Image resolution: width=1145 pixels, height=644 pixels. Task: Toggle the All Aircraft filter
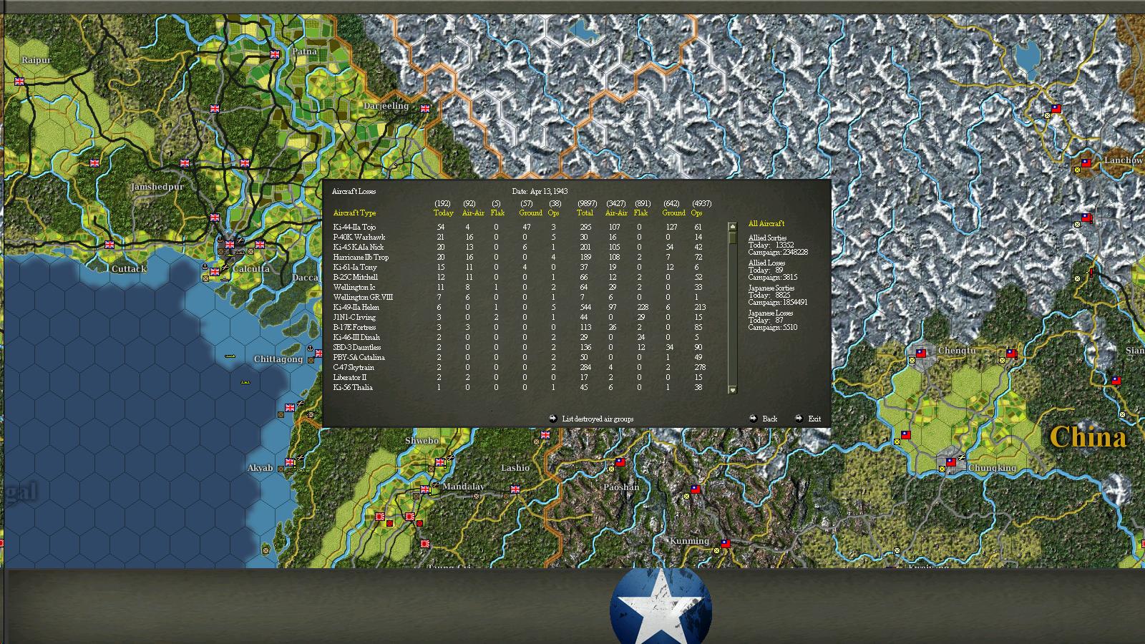coord(766,224)
